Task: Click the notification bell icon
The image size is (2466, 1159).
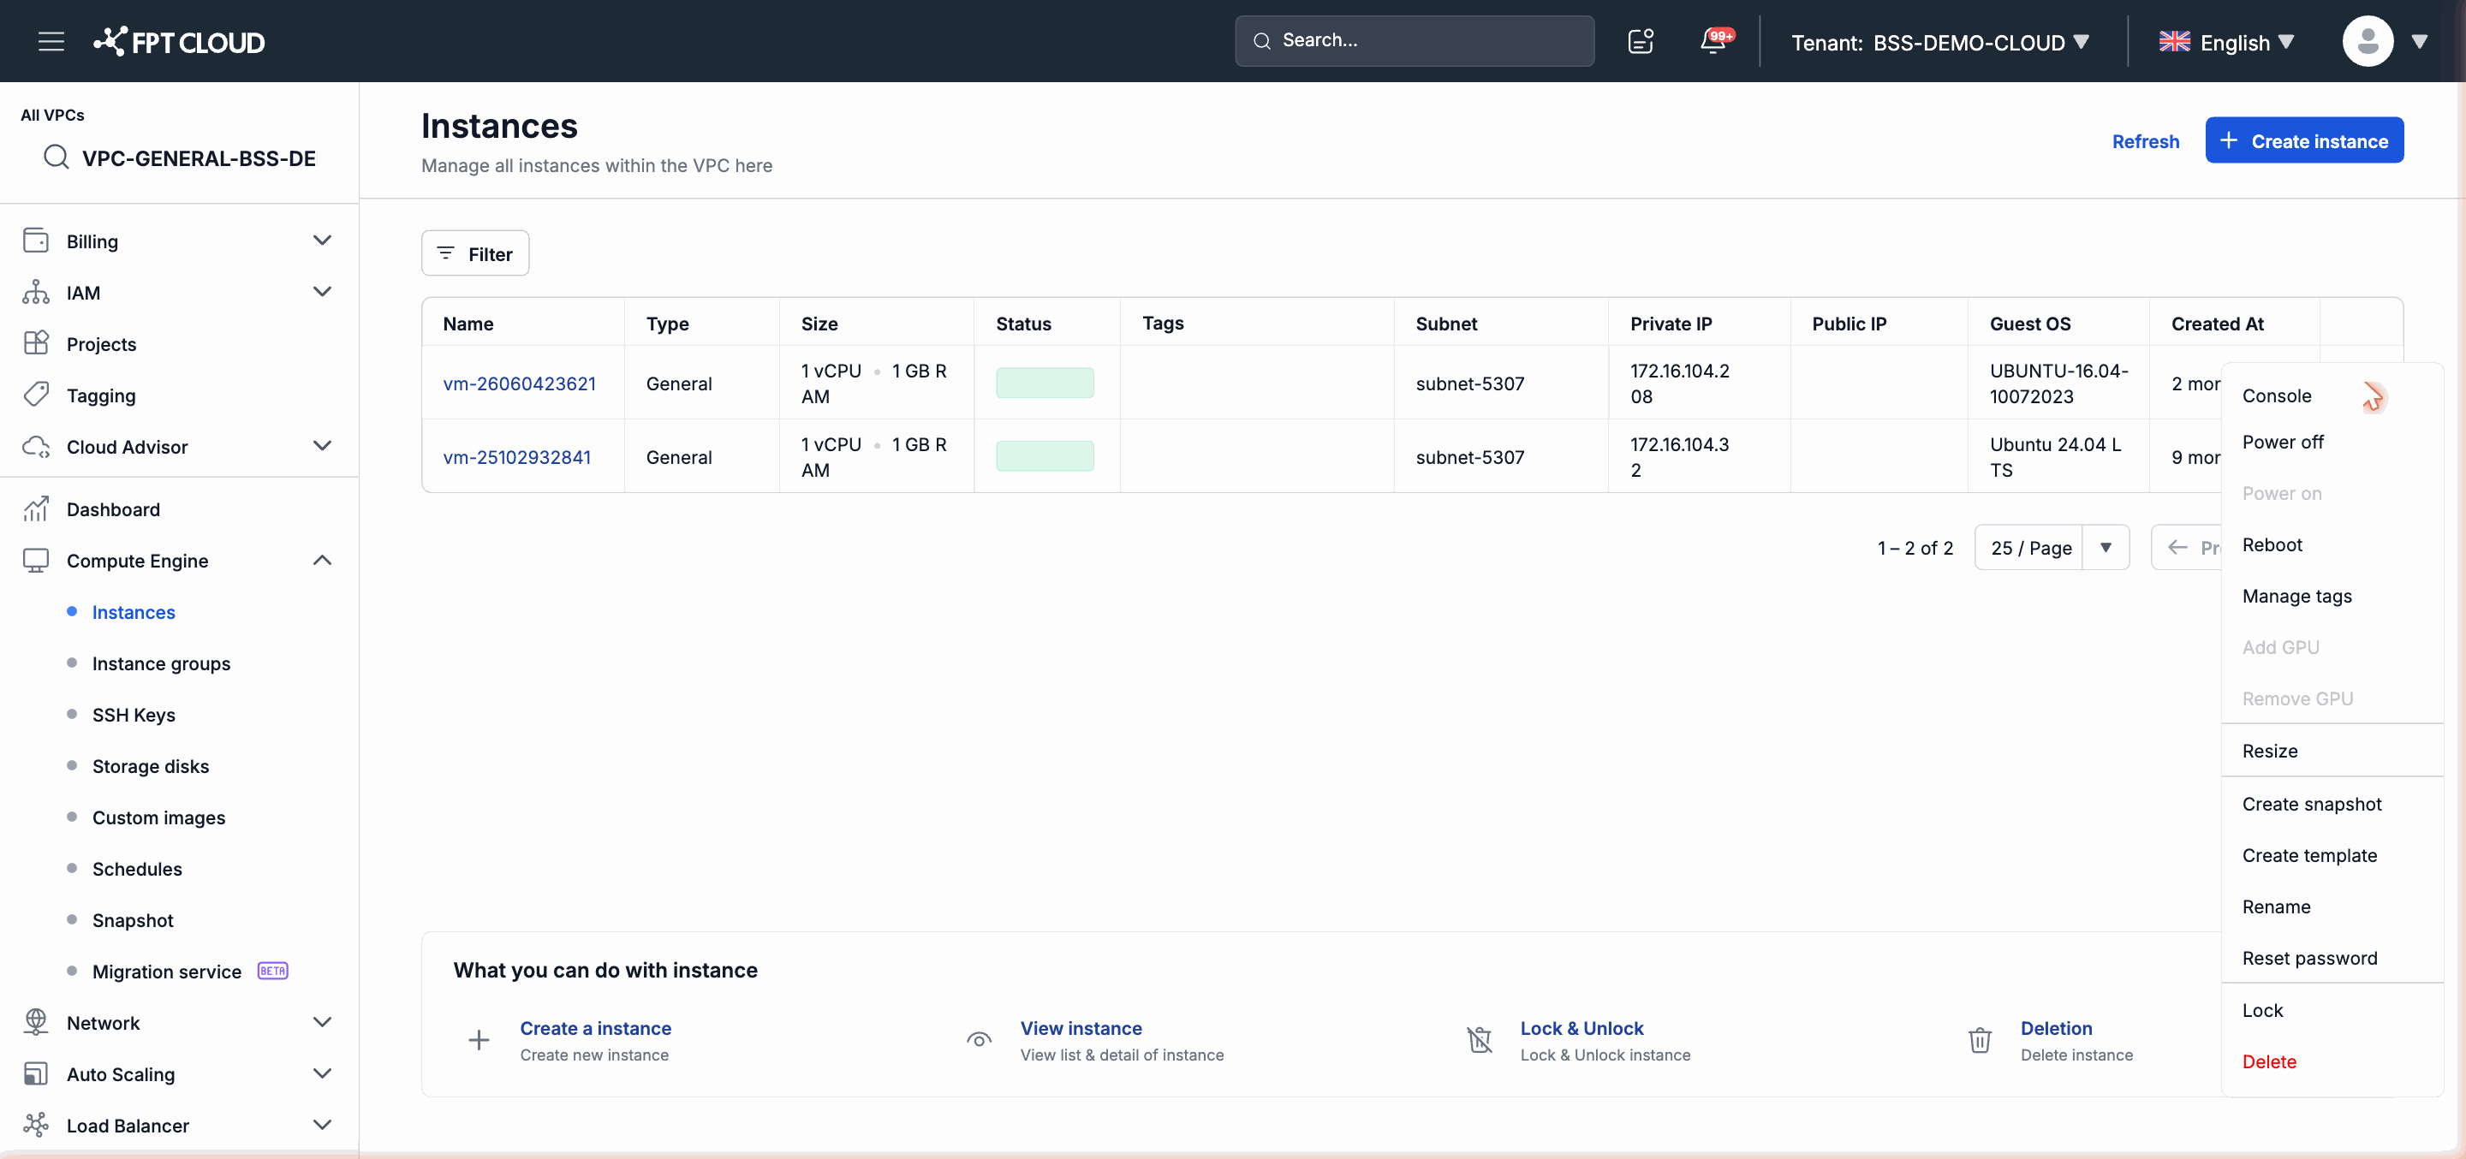Action: coord(1712,41)
